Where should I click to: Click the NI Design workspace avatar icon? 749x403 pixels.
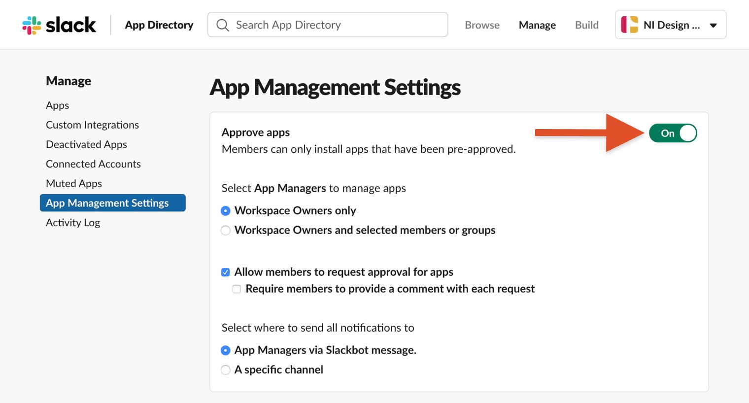pyautogui.click(x=629, y=25)
